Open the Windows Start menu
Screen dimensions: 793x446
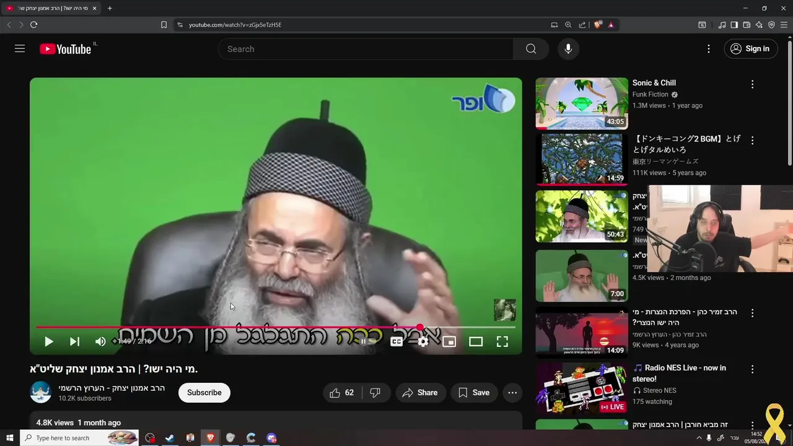click(9, 438)
